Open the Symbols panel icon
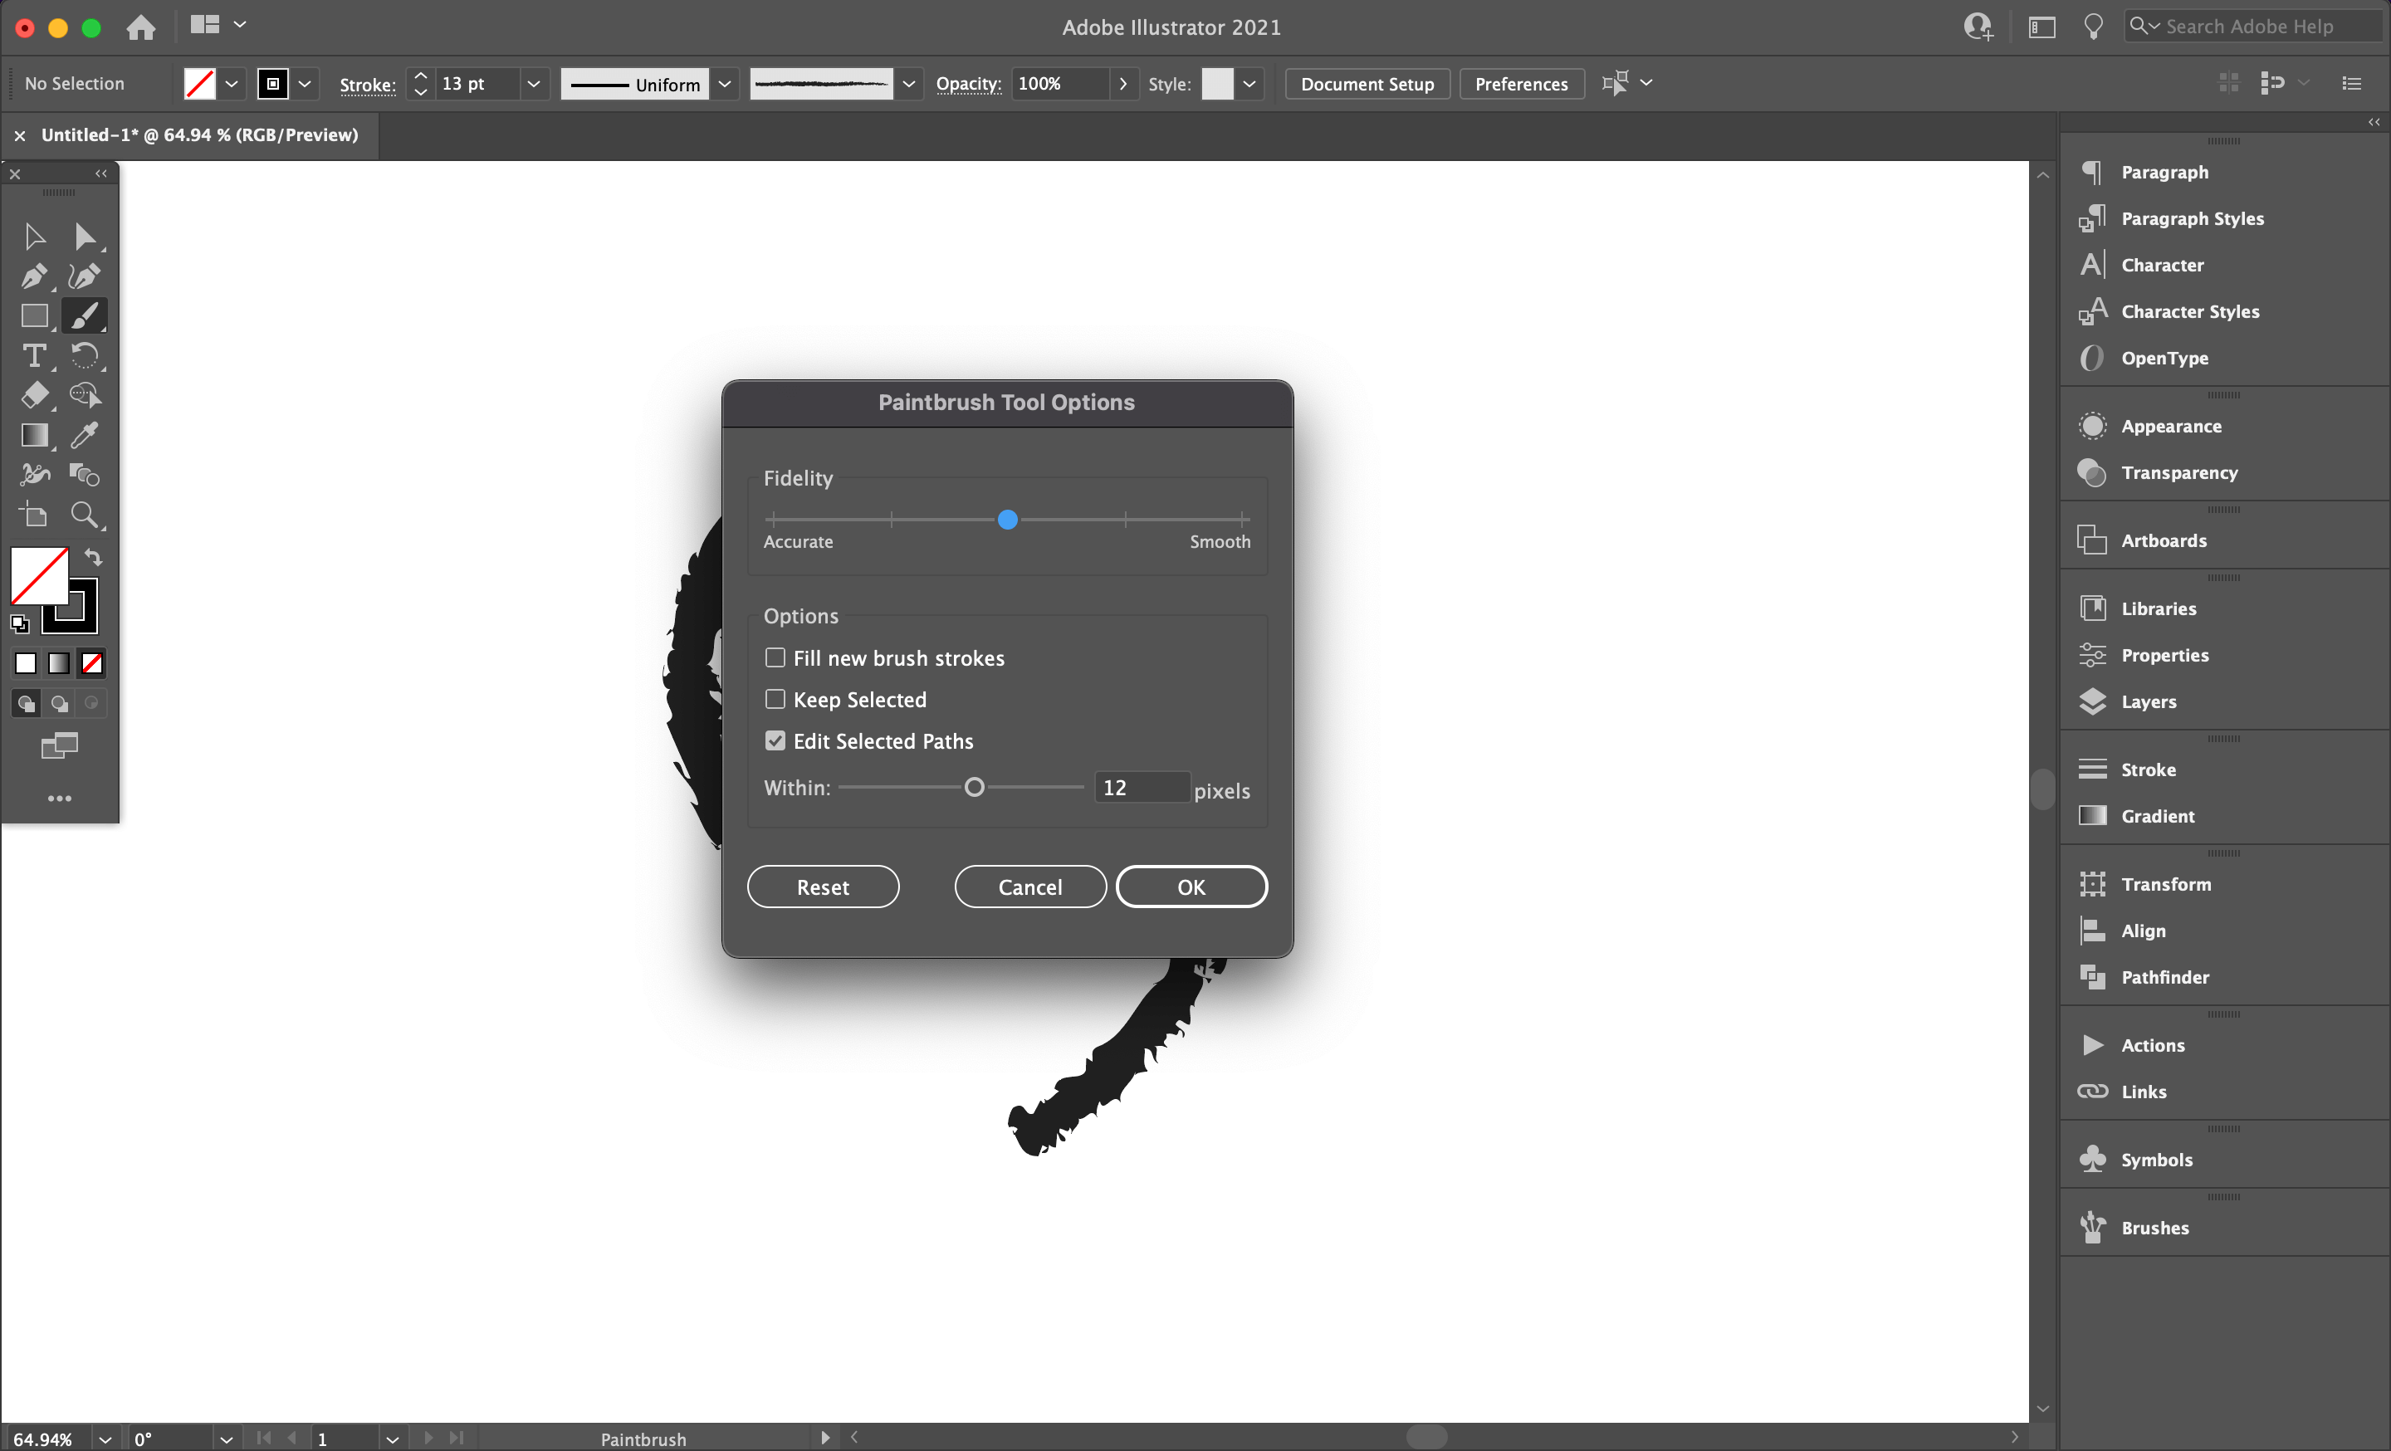Viewport: 2391px width, 1451px height. click(x=2092, y=1159)
